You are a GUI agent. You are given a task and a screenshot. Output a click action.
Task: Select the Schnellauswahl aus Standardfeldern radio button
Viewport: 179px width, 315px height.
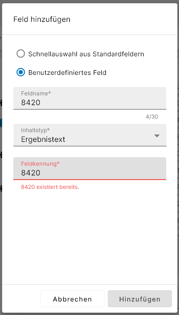click(21, 54)
